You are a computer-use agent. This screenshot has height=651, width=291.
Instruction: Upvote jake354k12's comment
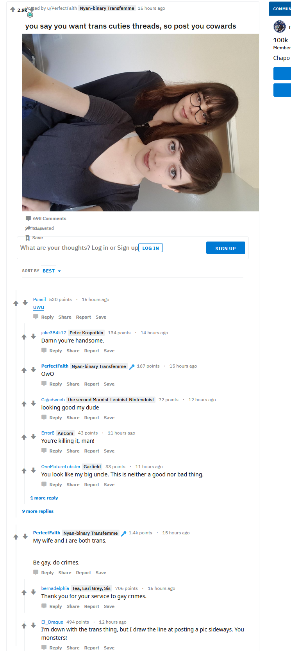click(24, 337)
